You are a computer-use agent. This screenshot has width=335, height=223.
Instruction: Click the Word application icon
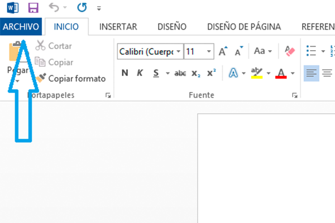(x=13, y=8)
